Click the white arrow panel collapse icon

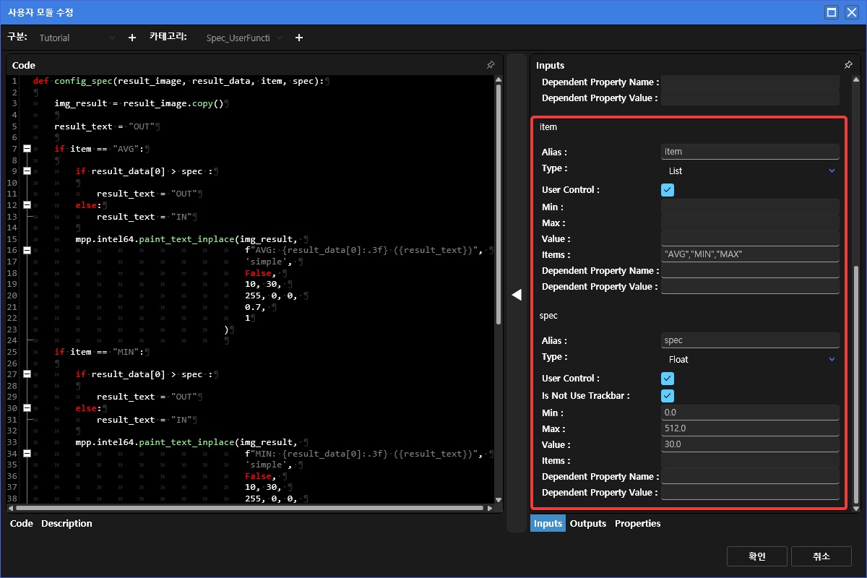(517, 294)
